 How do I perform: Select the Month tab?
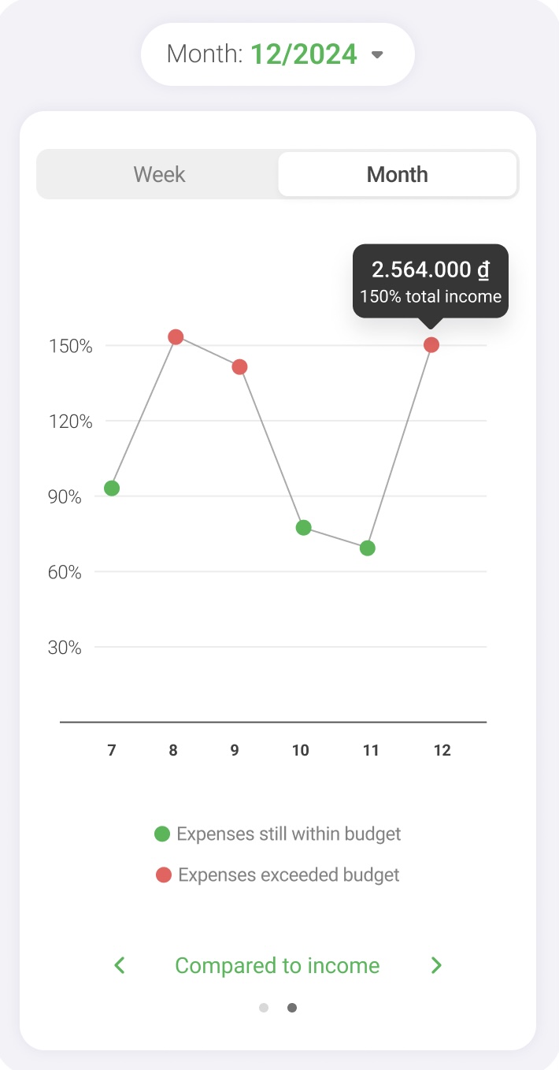pyautogui.click(x=398, y=174)
